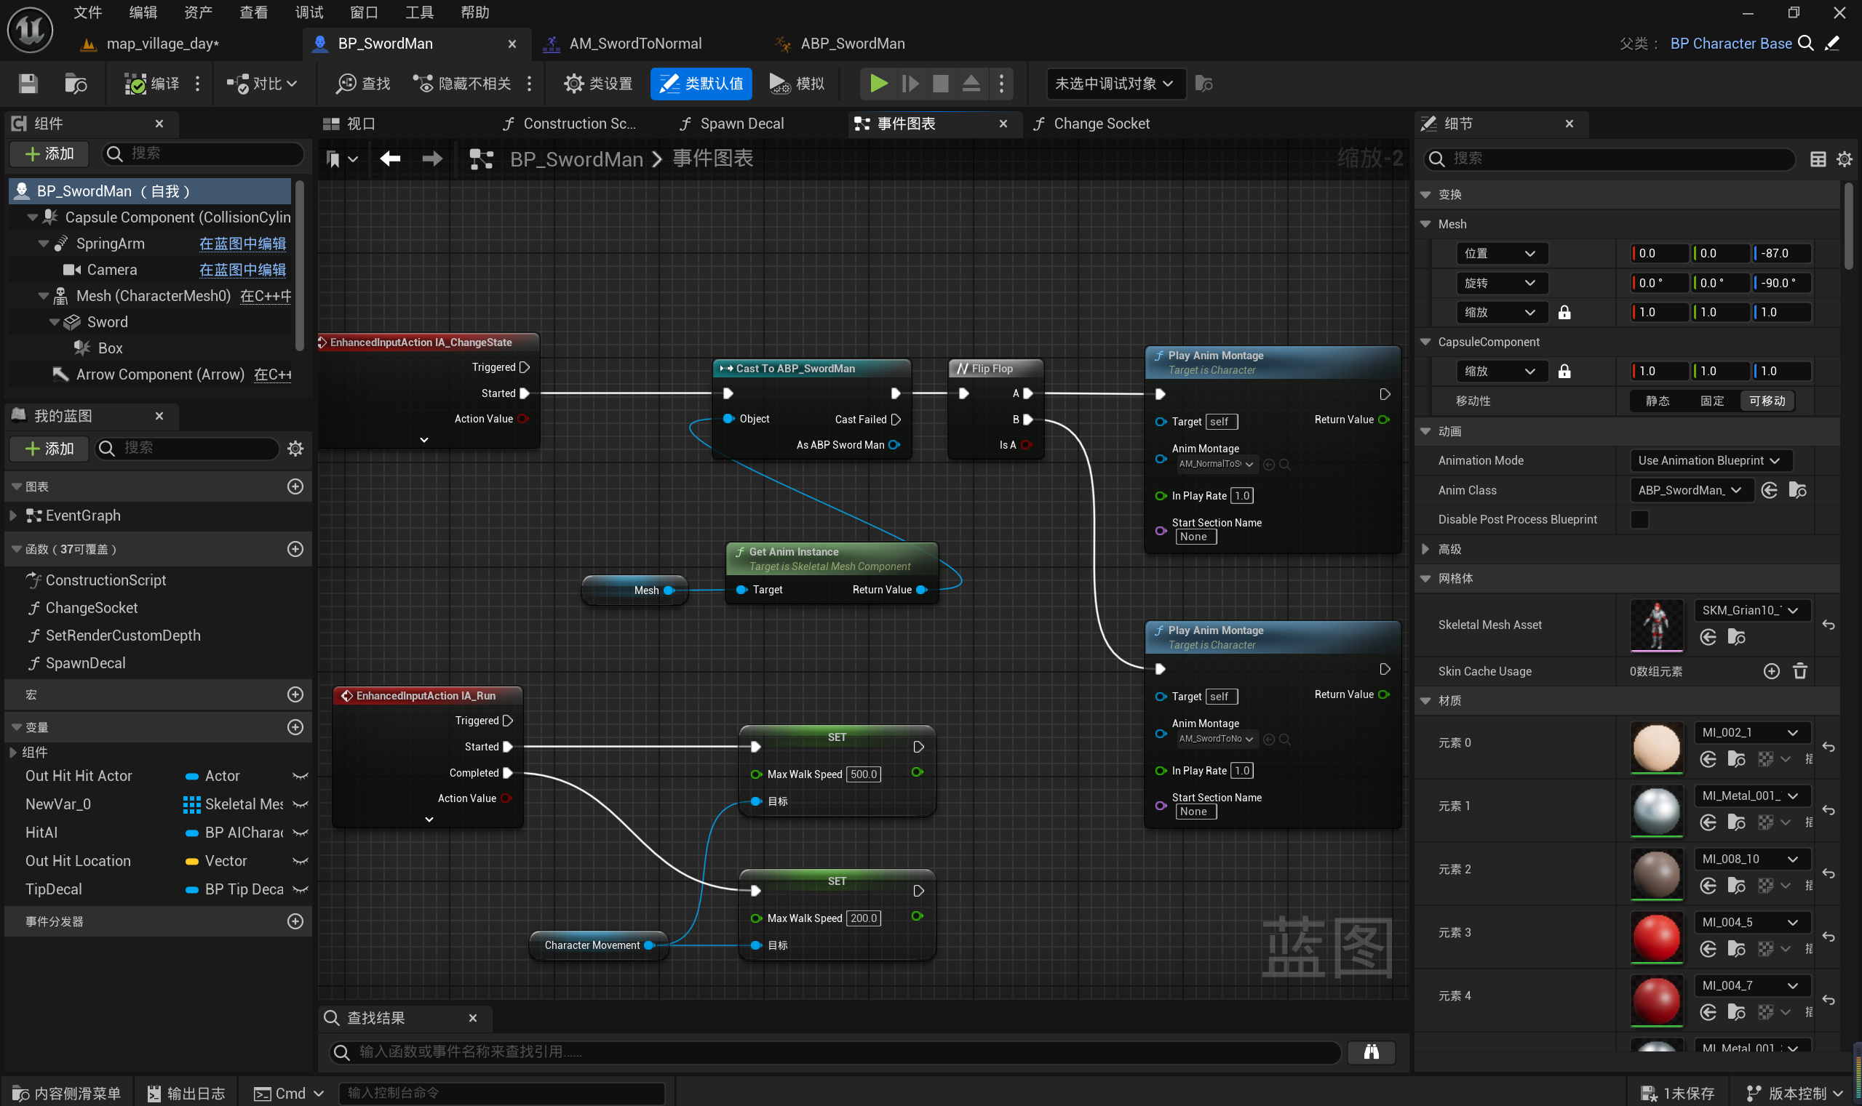The image size is (1862, 1106).
Task: Add a new component with 添加 button
Action: point(49,153)
